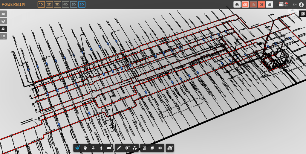Enable first-person walk mode
The image size is (306, 154).
(101, 148)
